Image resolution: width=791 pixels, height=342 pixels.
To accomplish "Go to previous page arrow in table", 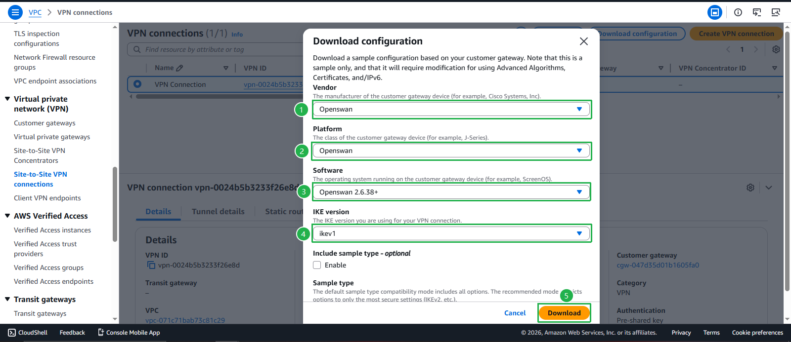I will [728, 49].
